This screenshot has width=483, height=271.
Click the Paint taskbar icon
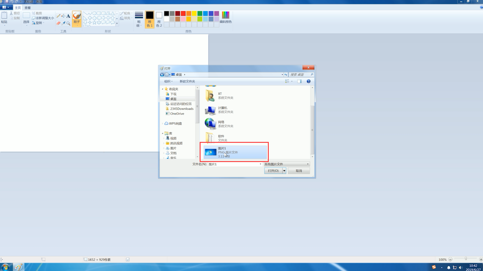(x=18, y=267)
